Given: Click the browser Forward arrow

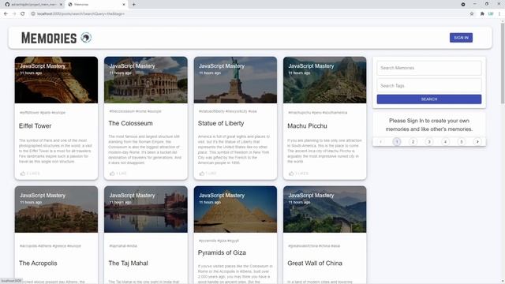Looking at the screenshot, I should point(14,14).
